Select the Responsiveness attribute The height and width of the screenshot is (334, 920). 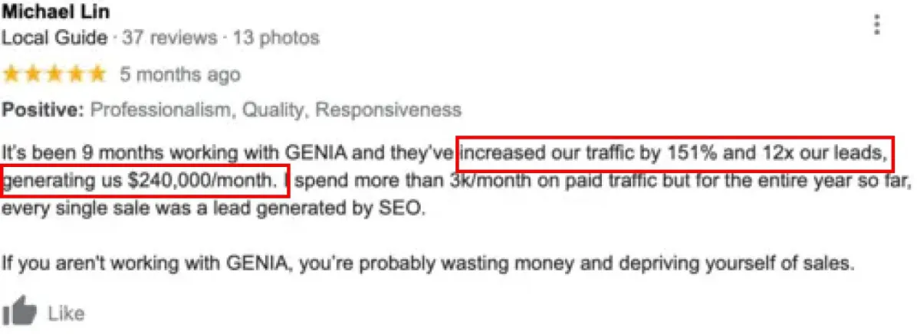tap(389, 110)
